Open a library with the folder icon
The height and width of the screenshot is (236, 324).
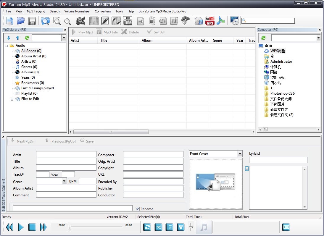coord(21,21)
